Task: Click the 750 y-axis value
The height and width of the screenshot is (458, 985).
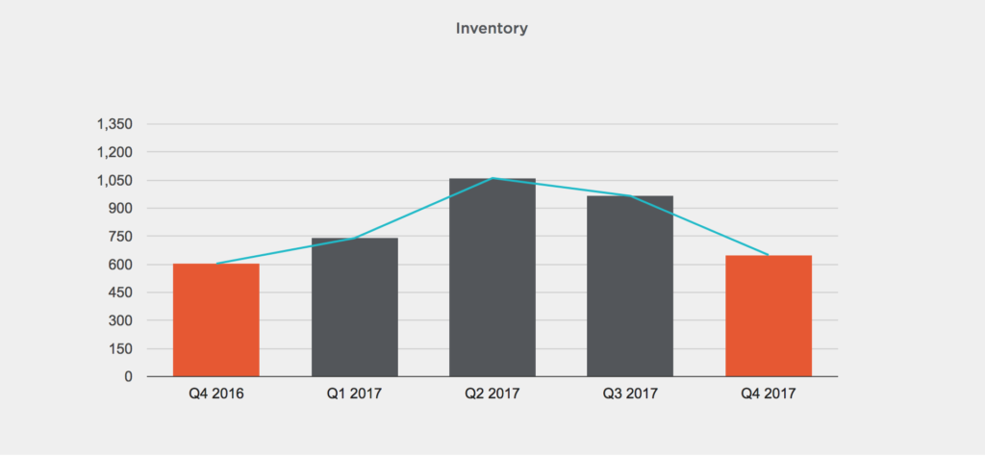Action: 120,237
